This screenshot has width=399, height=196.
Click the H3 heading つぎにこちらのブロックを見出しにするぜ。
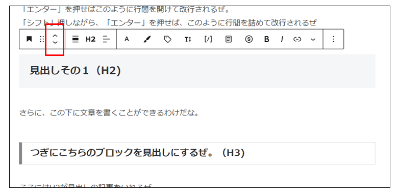click(138, 153)
